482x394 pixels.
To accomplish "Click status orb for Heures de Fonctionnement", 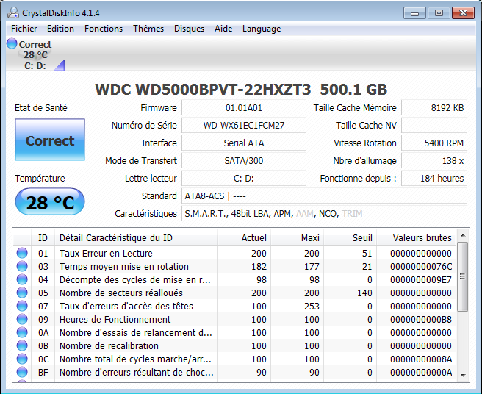I will [22, 319].
